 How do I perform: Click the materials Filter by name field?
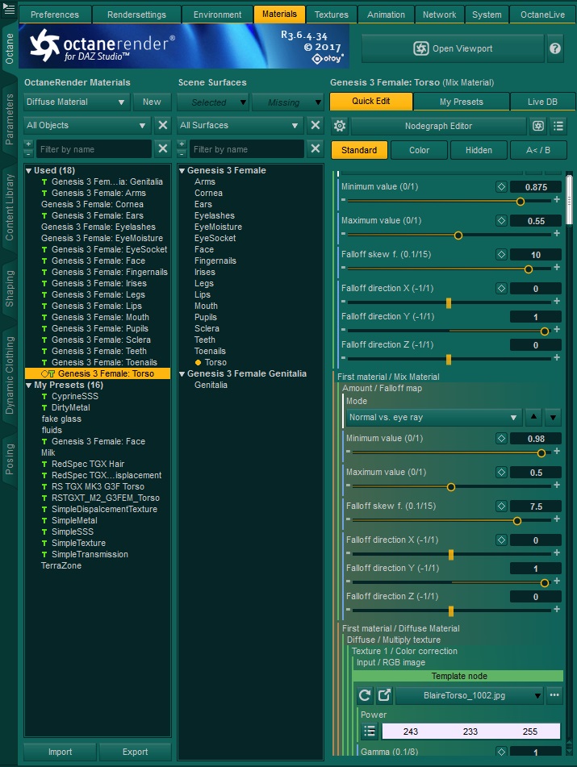click(94, 149)
